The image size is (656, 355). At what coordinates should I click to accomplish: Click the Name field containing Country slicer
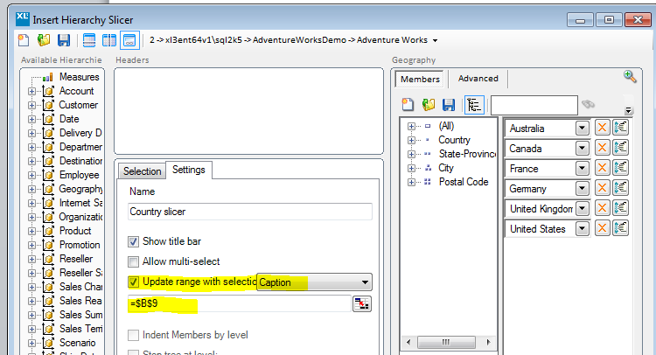point(250,211)
